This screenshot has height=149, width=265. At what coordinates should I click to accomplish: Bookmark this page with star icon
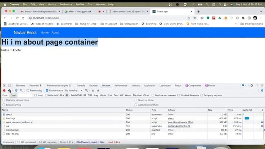(195, 18)
